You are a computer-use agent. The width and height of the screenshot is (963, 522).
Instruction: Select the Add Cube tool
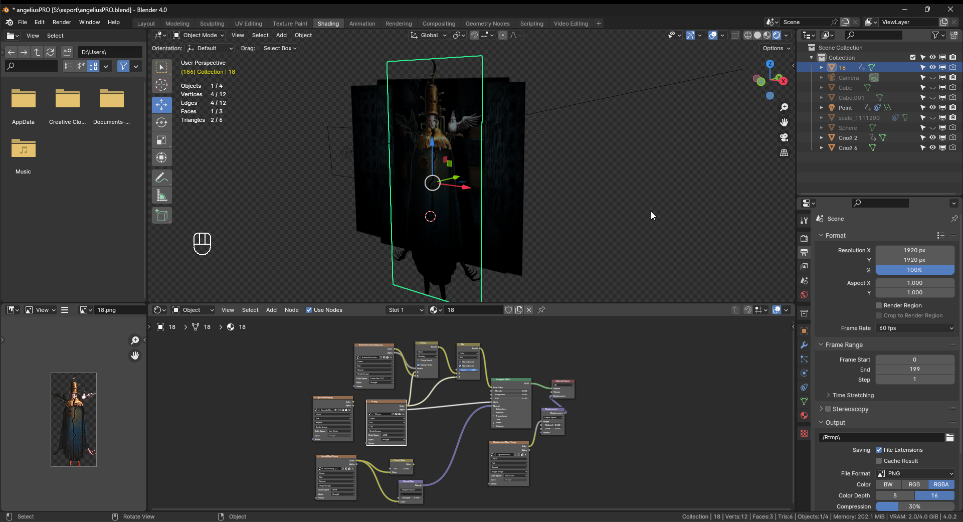click(161, 215)
